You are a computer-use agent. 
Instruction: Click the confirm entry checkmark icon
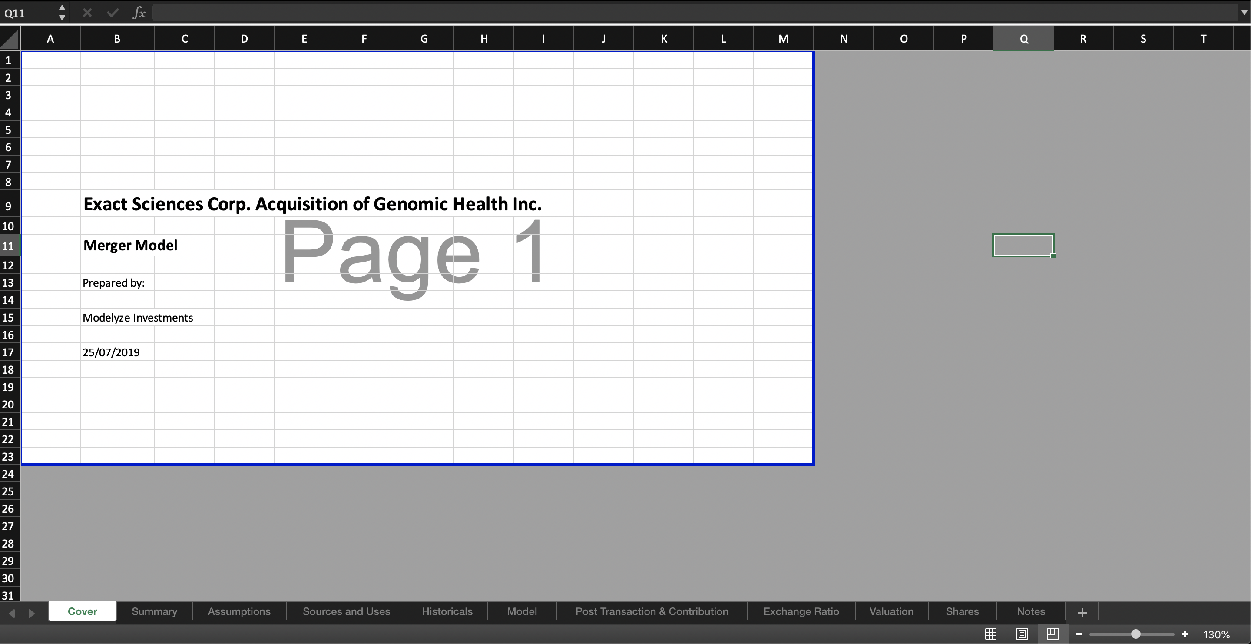coord(113,13)
